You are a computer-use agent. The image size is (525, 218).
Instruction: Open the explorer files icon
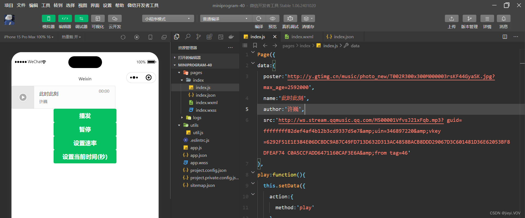tap(177, 37)
